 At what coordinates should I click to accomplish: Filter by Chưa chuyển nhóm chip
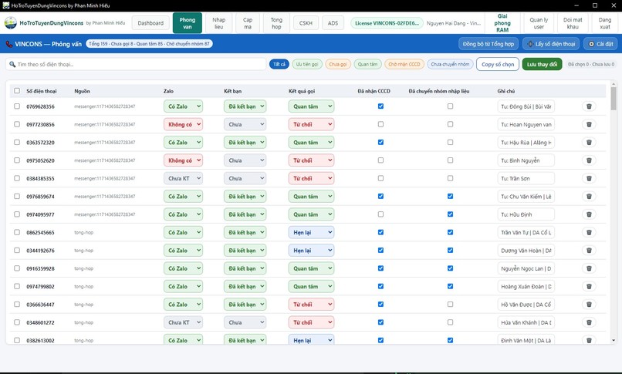tap(450, 64)
